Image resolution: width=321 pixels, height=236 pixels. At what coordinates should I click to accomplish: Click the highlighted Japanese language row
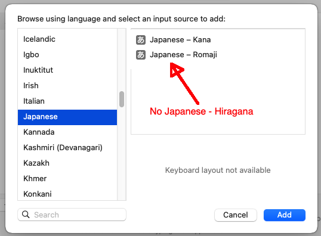[x=67, y=117]
